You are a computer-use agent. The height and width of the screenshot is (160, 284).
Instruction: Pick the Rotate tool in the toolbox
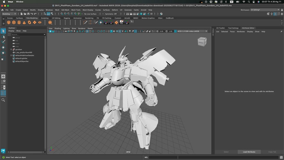click(x=3, y=53)
